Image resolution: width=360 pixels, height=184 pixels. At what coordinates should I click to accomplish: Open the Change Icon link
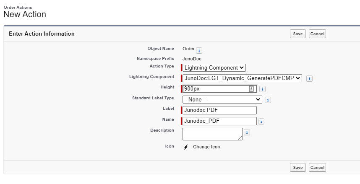coord(206,147)
